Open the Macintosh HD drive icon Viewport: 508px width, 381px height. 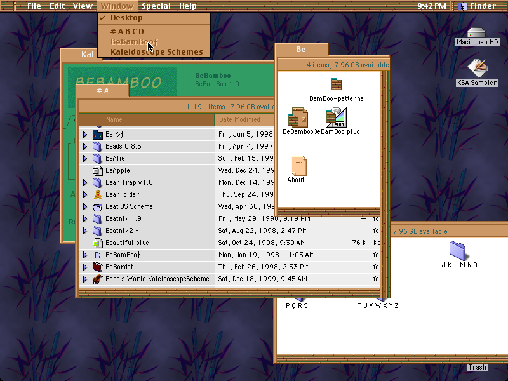(x=477, y=33)
